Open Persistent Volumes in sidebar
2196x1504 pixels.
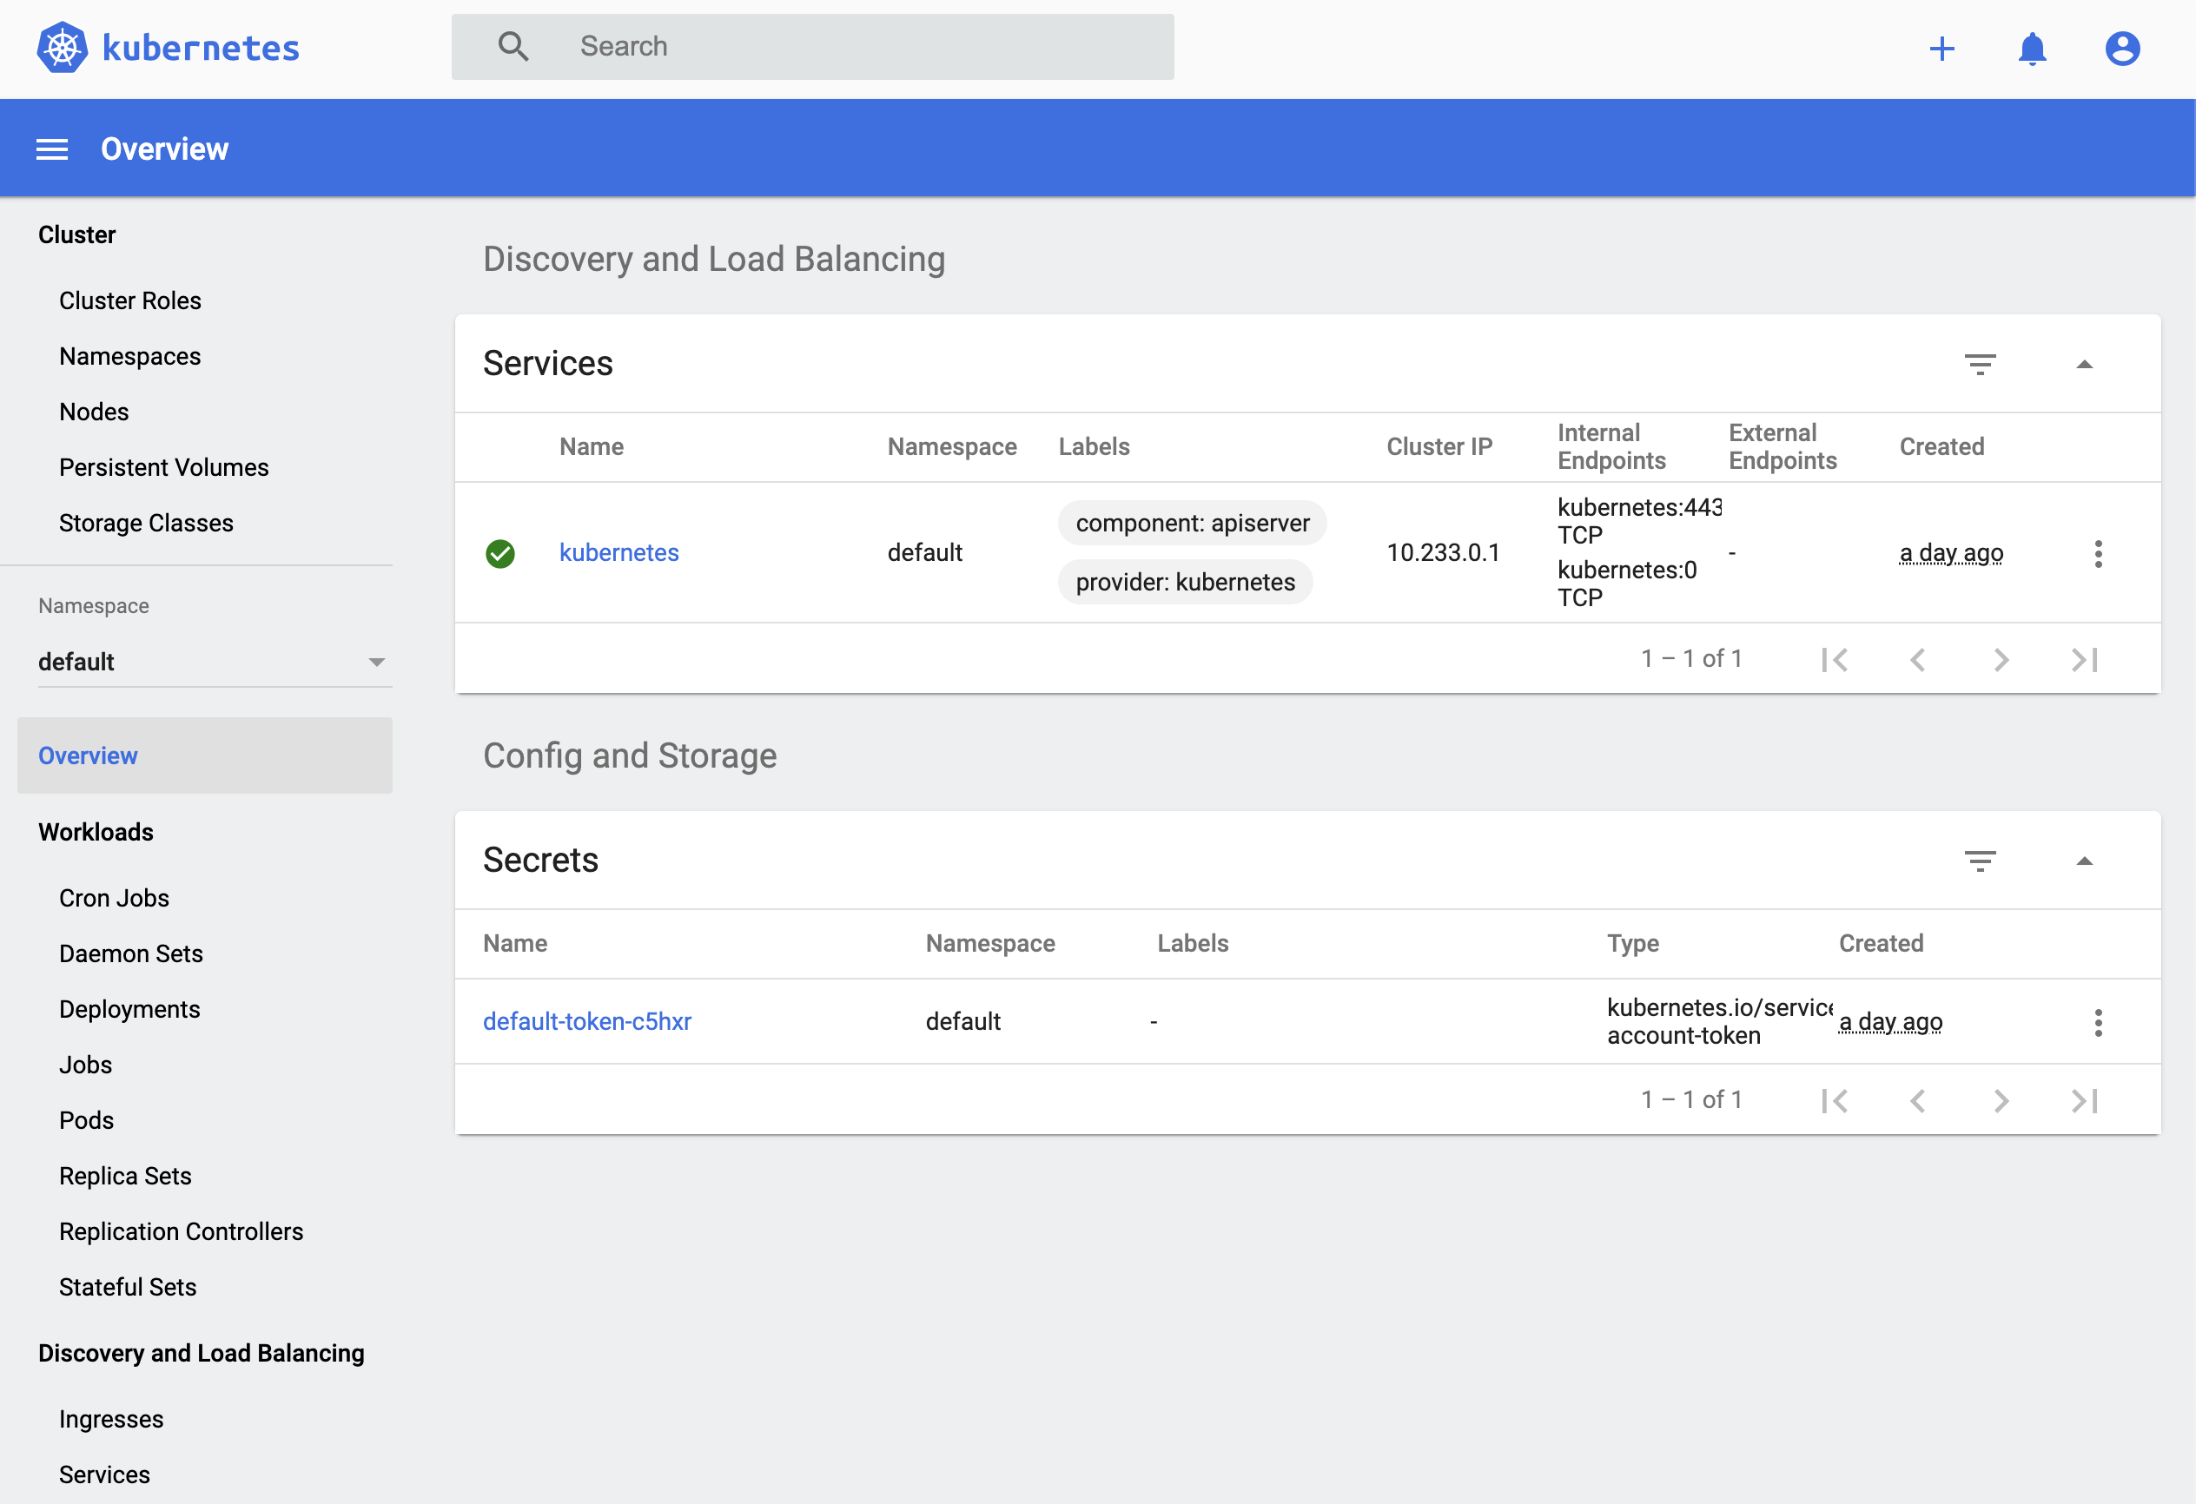click(164, 468)
